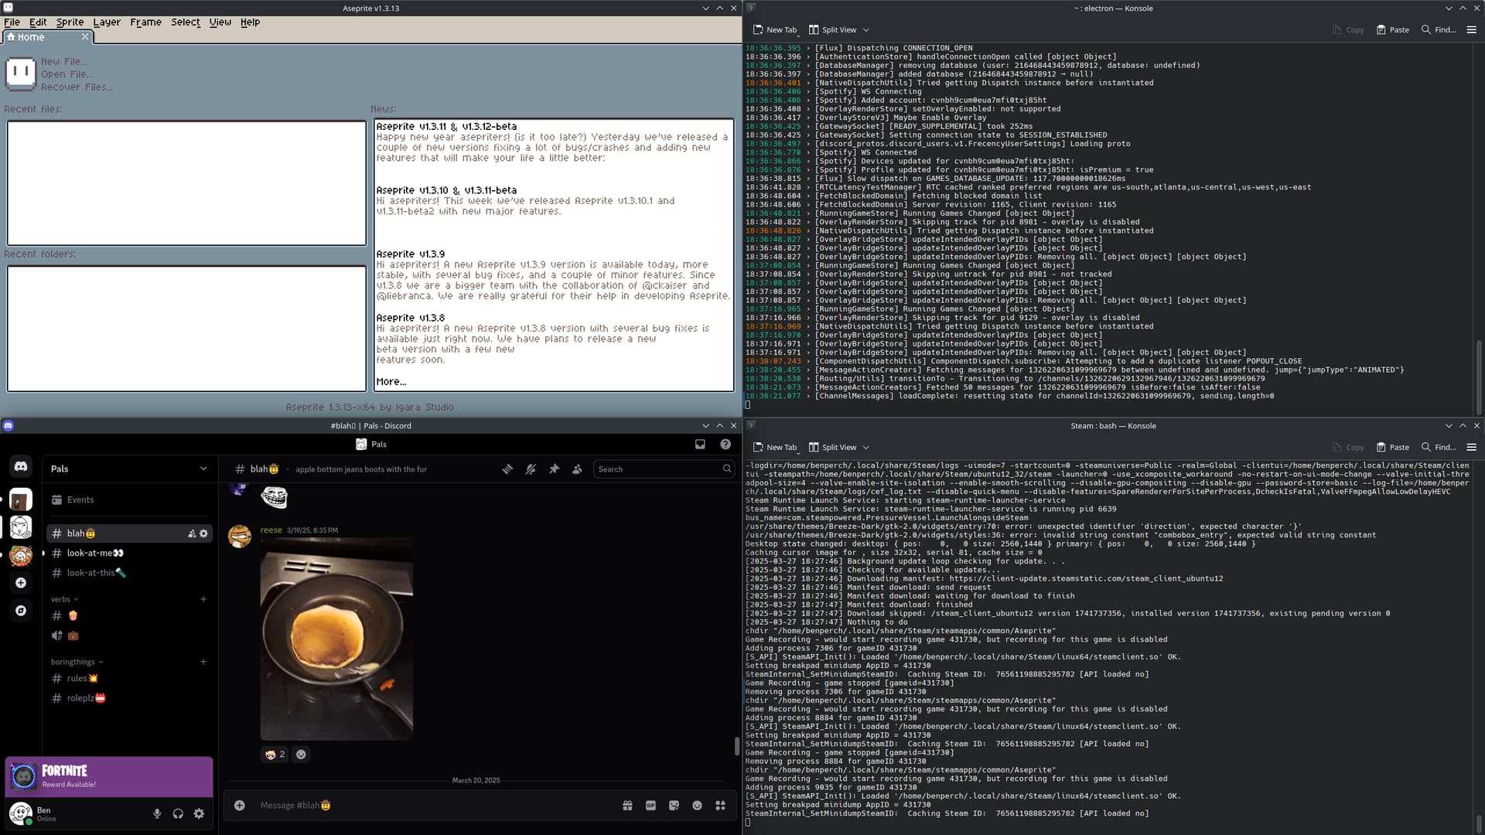Open Discover servers compass icon in Discord

click(x=21, y=611)
